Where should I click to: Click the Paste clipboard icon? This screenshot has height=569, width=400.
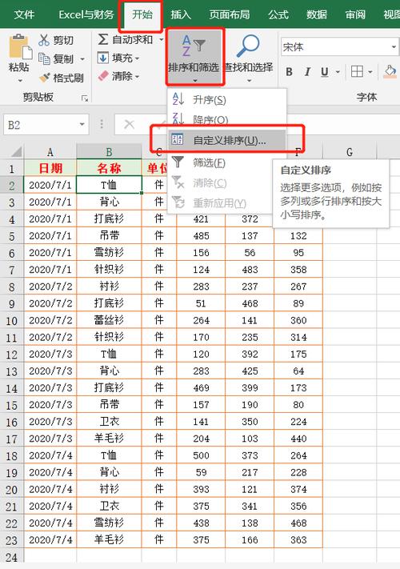(20, 46)
